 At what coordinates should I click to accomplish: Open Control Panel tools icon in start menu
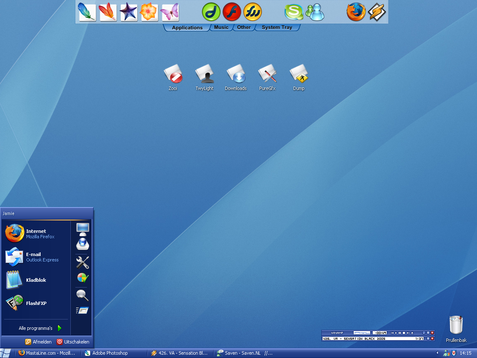(x=82, y=262)
